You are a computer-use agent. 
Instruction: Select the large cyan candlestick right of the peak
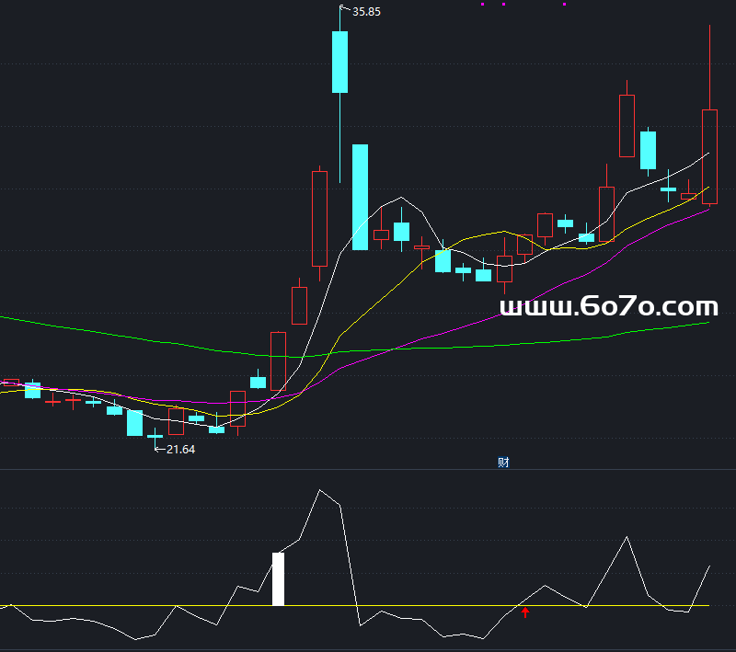360,197
